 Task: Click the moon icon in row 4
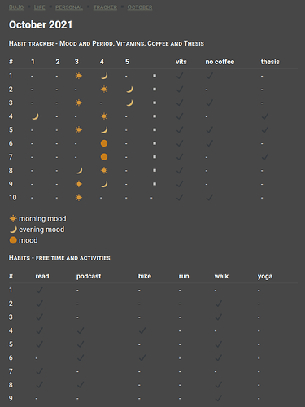[x=35, y=116]
